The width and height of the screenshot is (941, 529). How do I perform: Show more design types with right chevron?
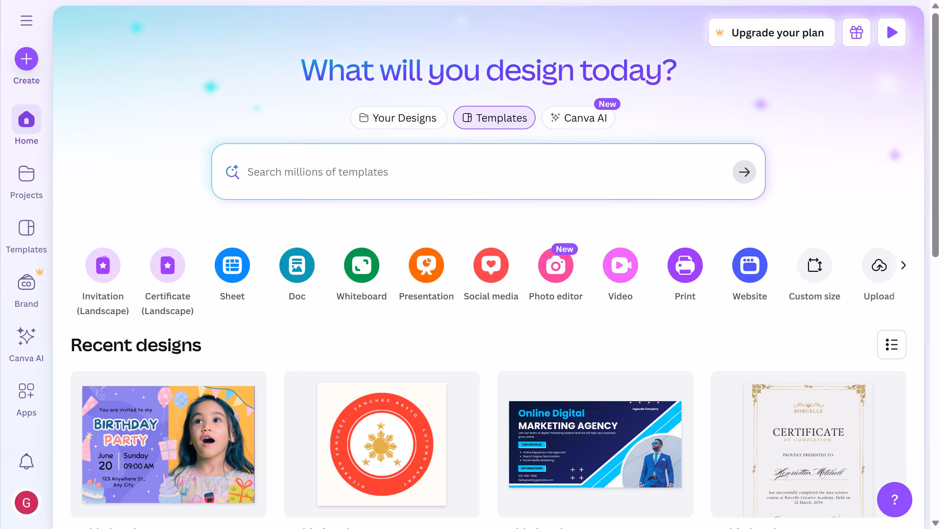pos(904,265)
